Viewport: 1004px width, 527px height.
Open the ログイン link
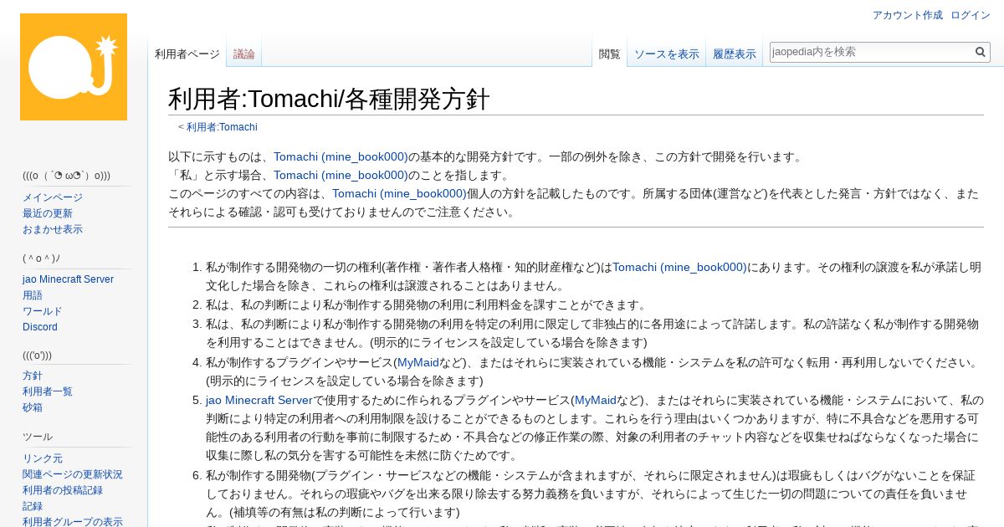971,15
